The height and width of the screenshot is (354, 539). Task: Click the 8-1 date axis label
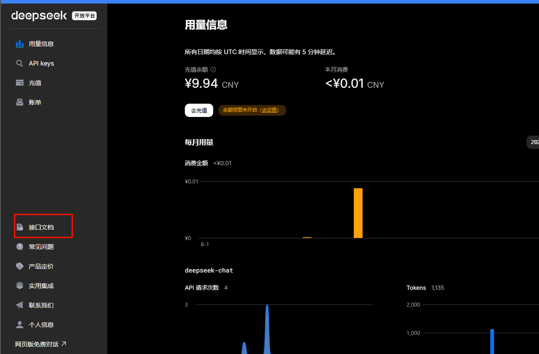[205, 245]
